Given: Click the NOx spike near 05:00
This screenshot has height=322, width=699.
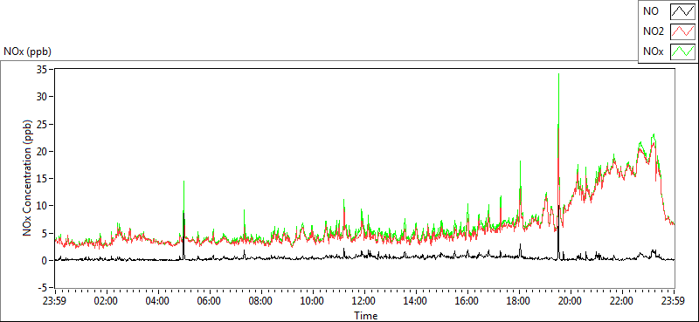Looking at the screenshot, I should [183, 182].
